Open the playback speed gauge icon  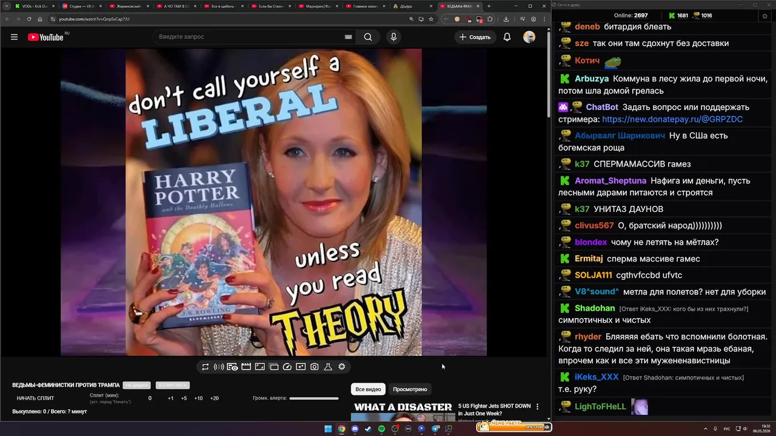coord(287,366)
